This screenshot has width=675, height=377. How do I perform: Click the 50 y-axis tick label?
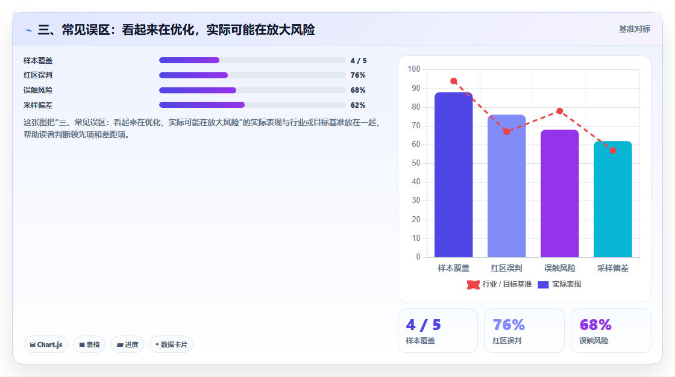coord(416,163)
